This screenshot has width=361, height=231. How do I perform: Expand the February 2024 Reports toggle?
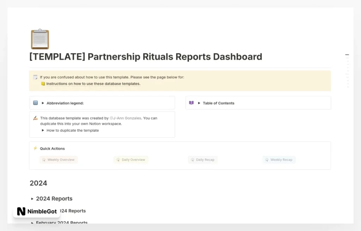[32, 223]
